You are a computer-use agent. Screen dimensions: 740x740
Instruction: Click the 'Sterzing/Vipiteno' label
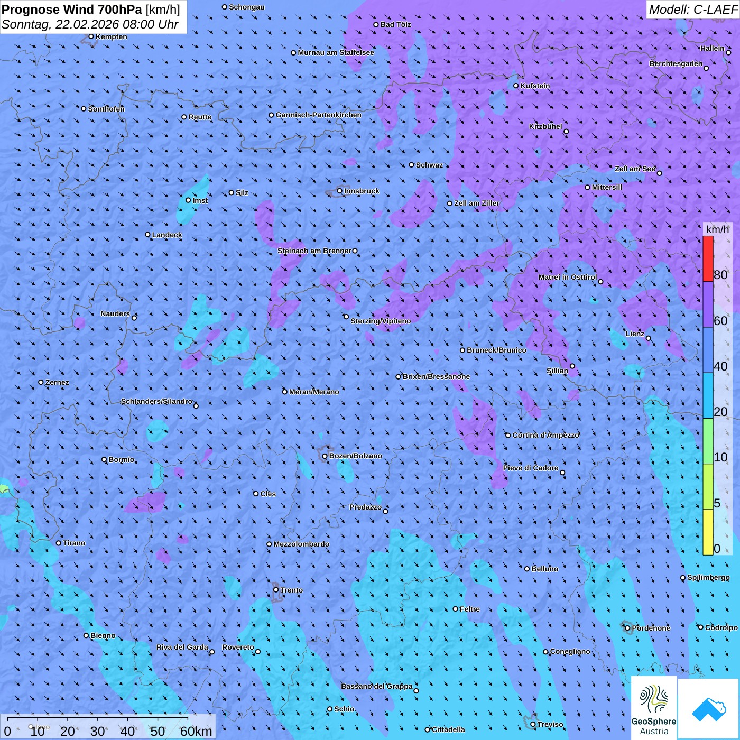click(381, 321)
